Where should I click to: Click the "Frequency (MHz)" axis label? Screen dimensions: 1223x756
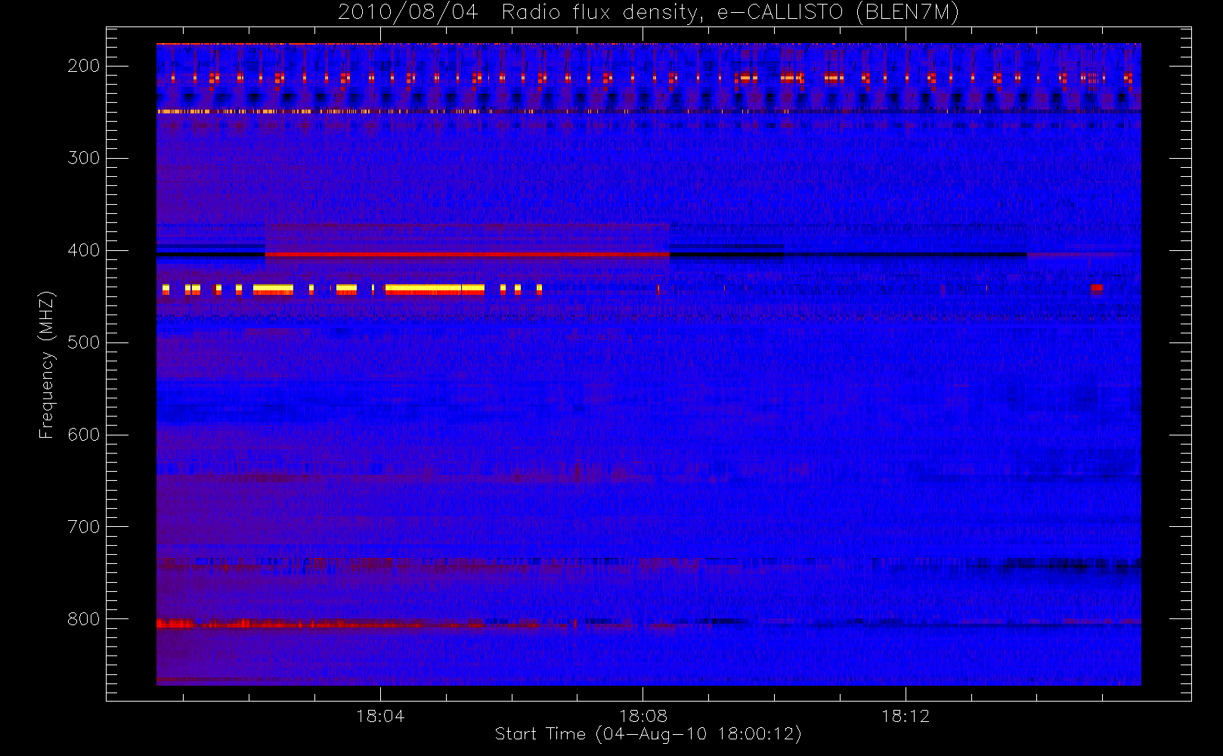47,364
